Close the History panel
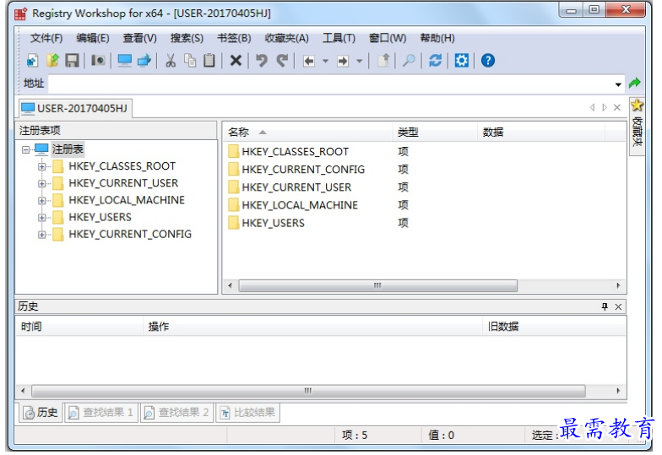The height and width of the screenshot is (455, 662). 618,307
